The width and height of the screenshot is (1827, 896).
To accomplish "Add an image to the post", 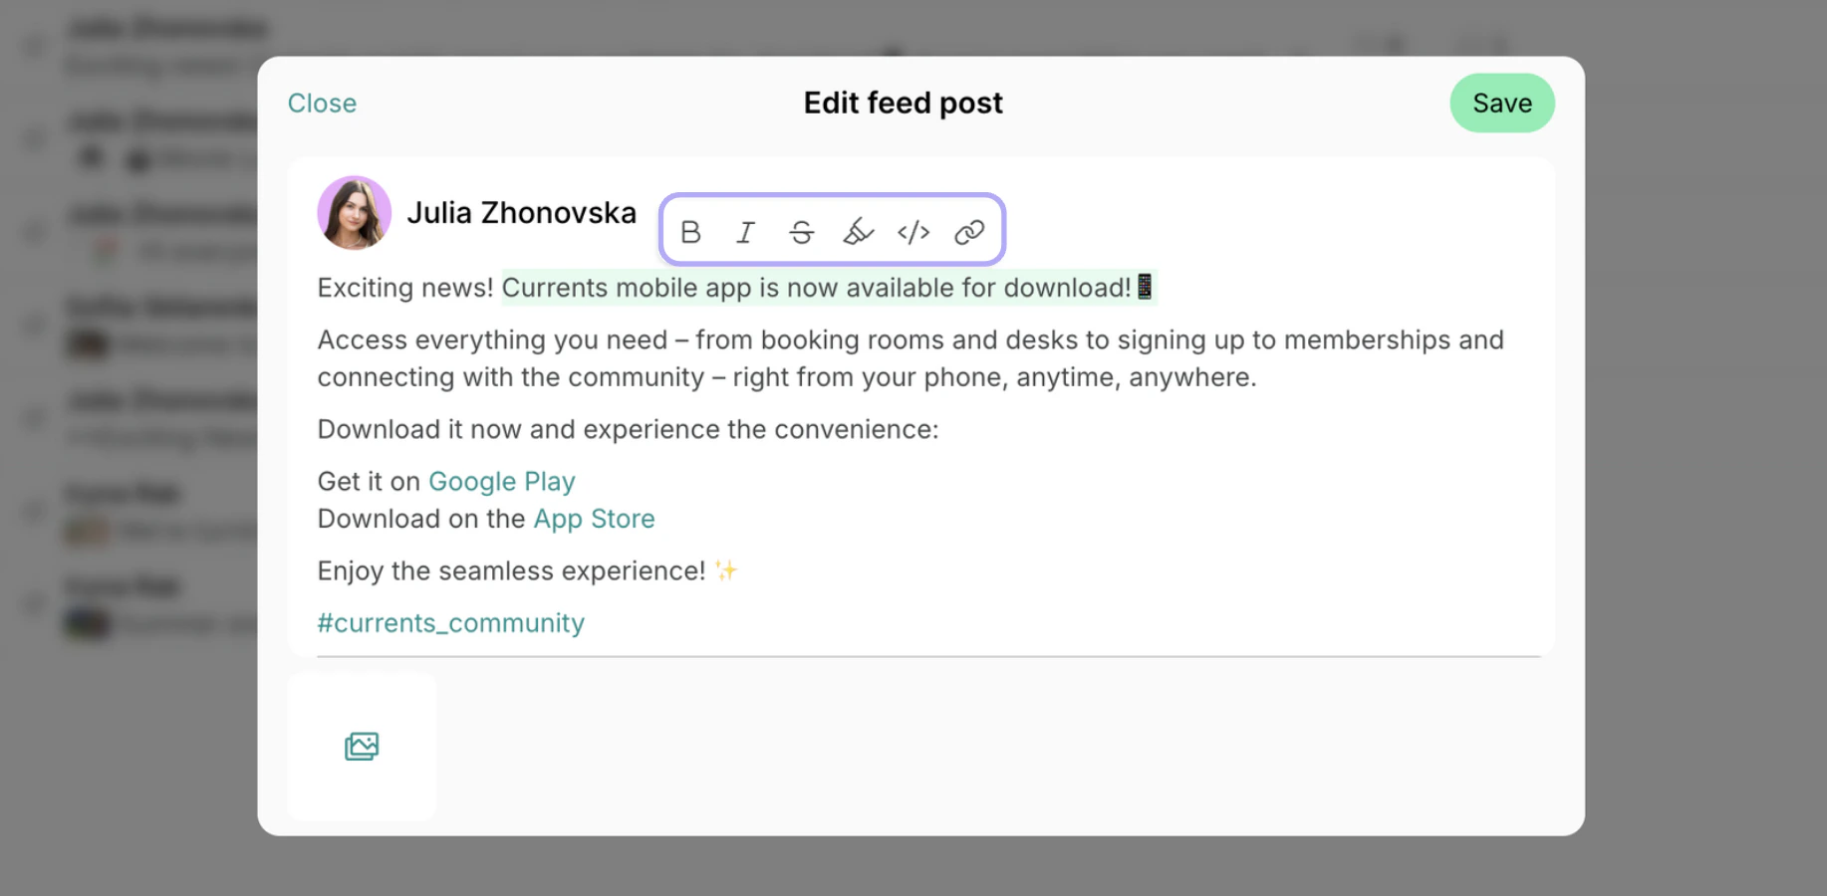I will pos(362,747).
